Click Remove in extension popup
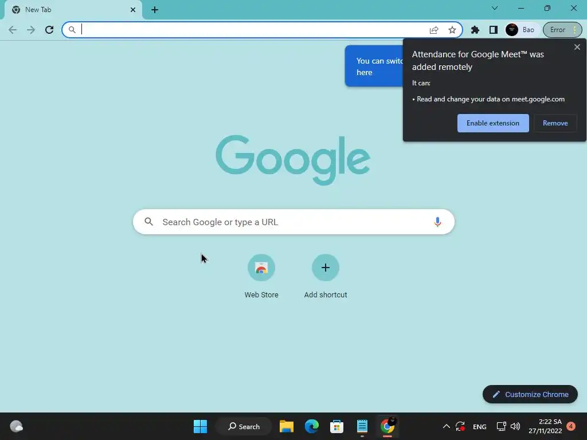The width and height of the screenshot is (587, 440). 555,123
